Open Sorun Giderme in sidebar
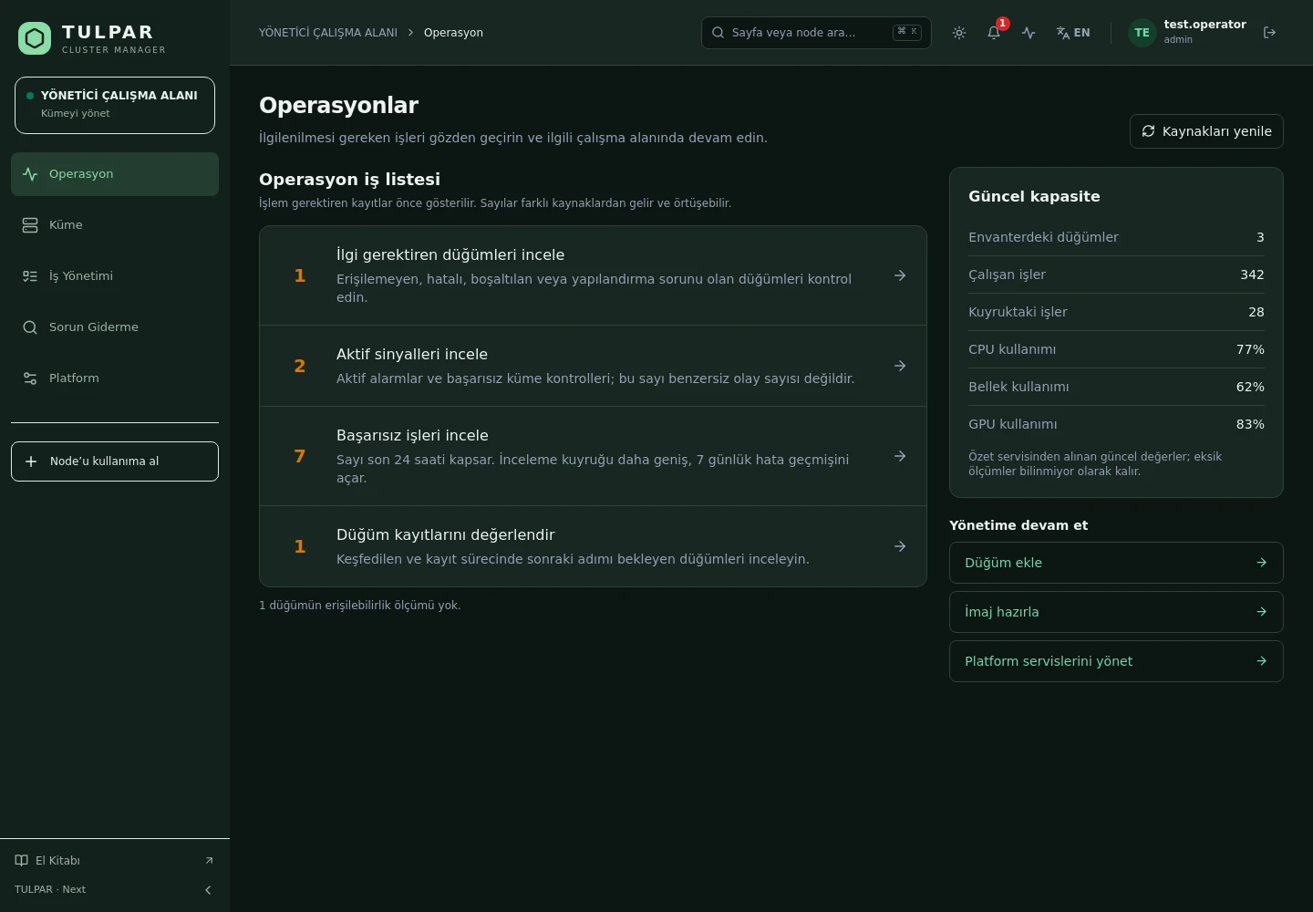 [x=115, y=327]
